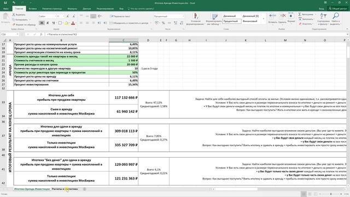Click the Cut (Вырезать) scissors command
The image size is (350, 197).
click(x=19, y=15)
